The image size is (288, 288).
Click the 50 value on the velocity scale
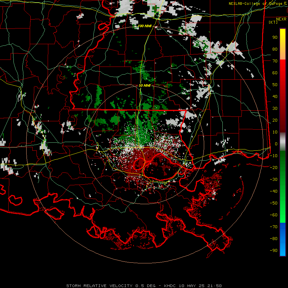tap(275, 85)
